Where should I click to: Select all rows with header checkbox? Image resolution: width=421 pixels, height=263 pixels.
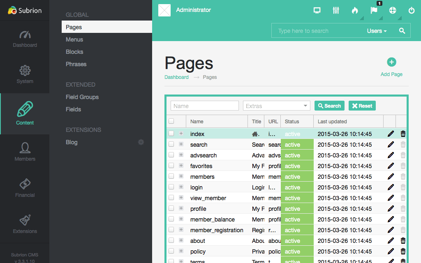click(171, 121)
